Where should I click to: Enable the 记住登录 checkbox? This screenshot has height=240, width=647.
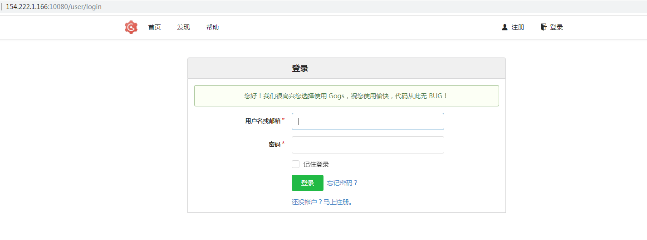(x=295, y=164)
